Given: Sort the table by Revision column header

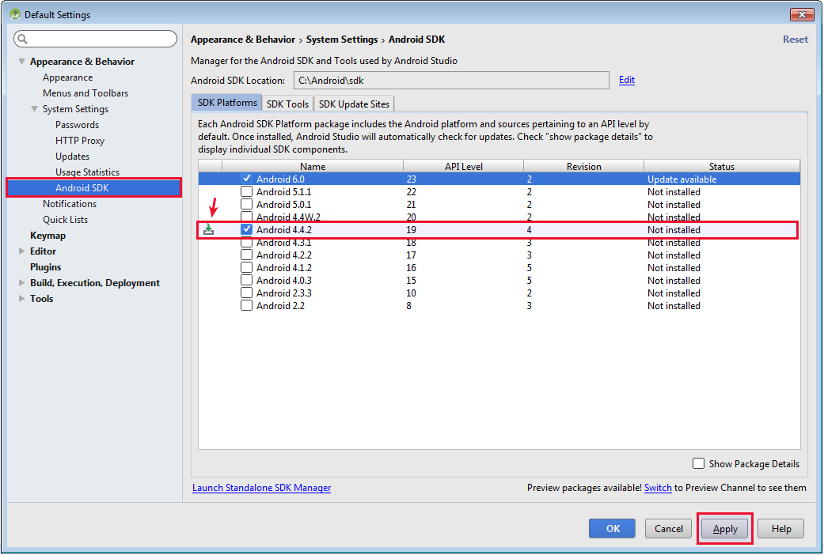Looking at the screenshot, I should click(x=584, y=166).
